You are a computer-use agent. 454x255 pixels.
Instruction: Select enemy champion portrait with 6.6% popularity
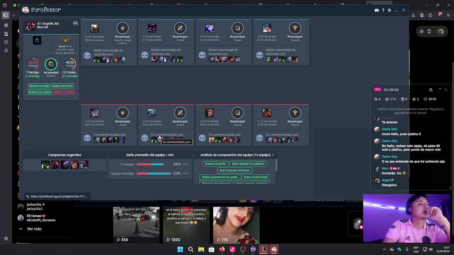94,113
